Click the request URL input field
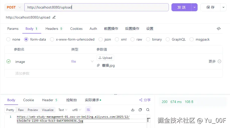 tap(97, 7)
